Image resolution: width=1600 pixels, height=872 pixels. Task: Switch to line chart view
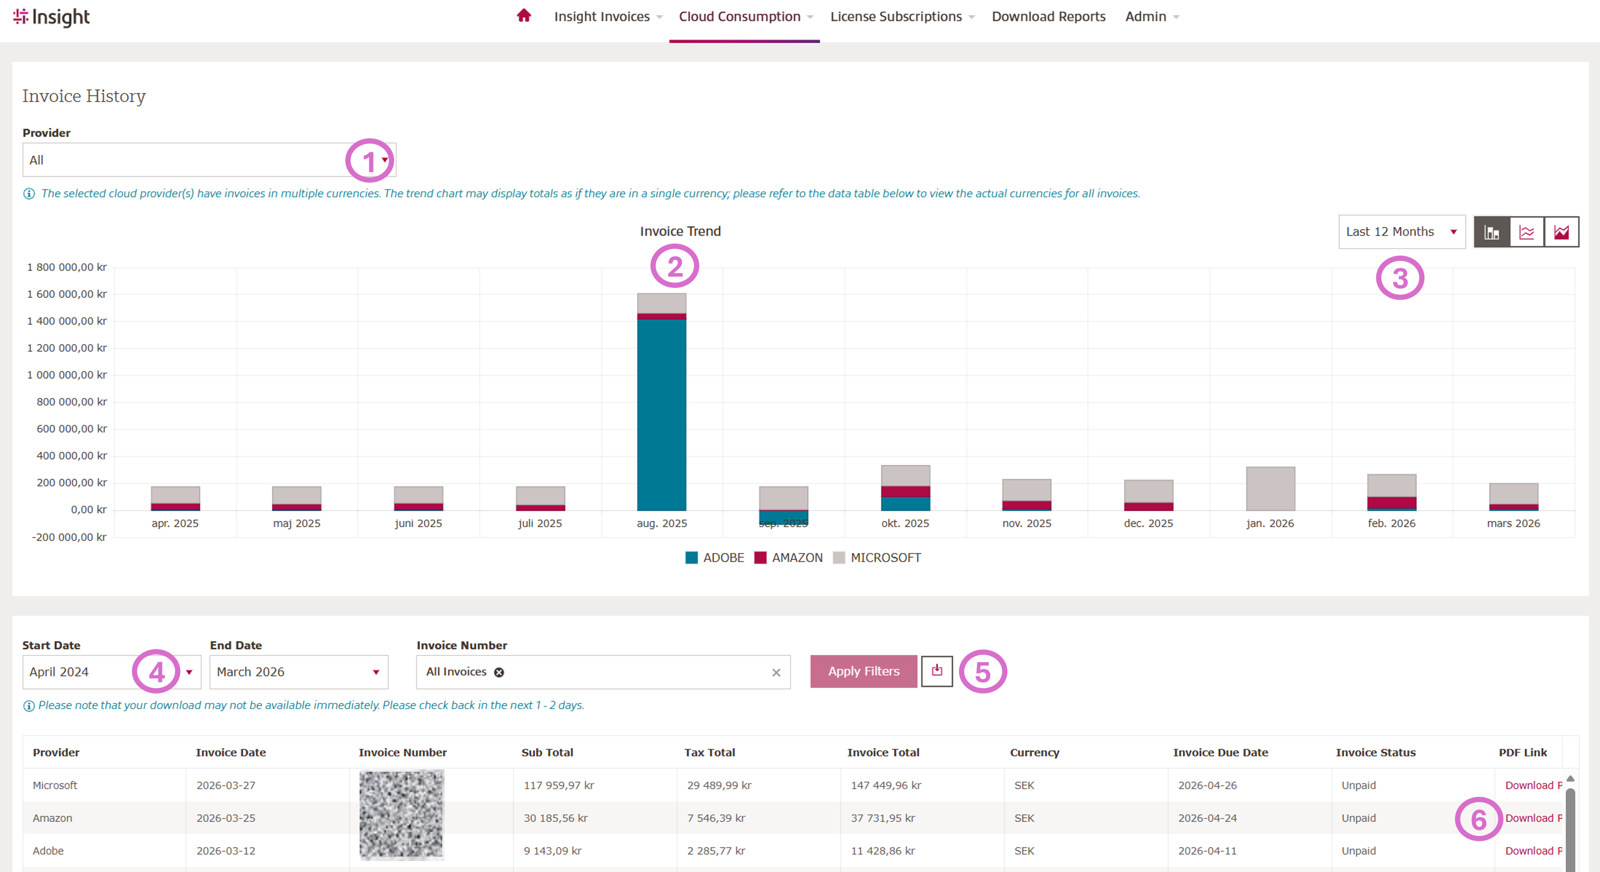tap(1527, 232)
